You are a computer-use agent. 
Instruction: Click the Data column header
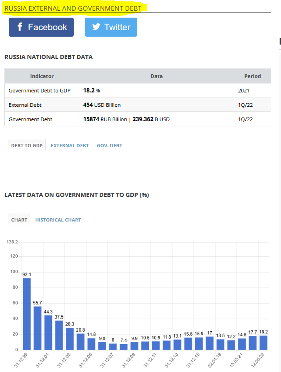156,76
